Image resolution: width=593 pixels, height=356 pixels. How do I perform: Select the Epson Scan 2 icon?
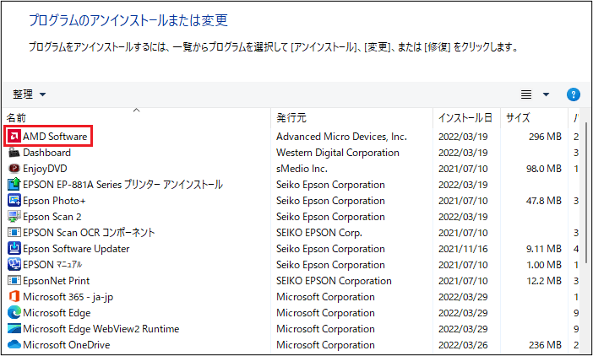tap(14, 217)
